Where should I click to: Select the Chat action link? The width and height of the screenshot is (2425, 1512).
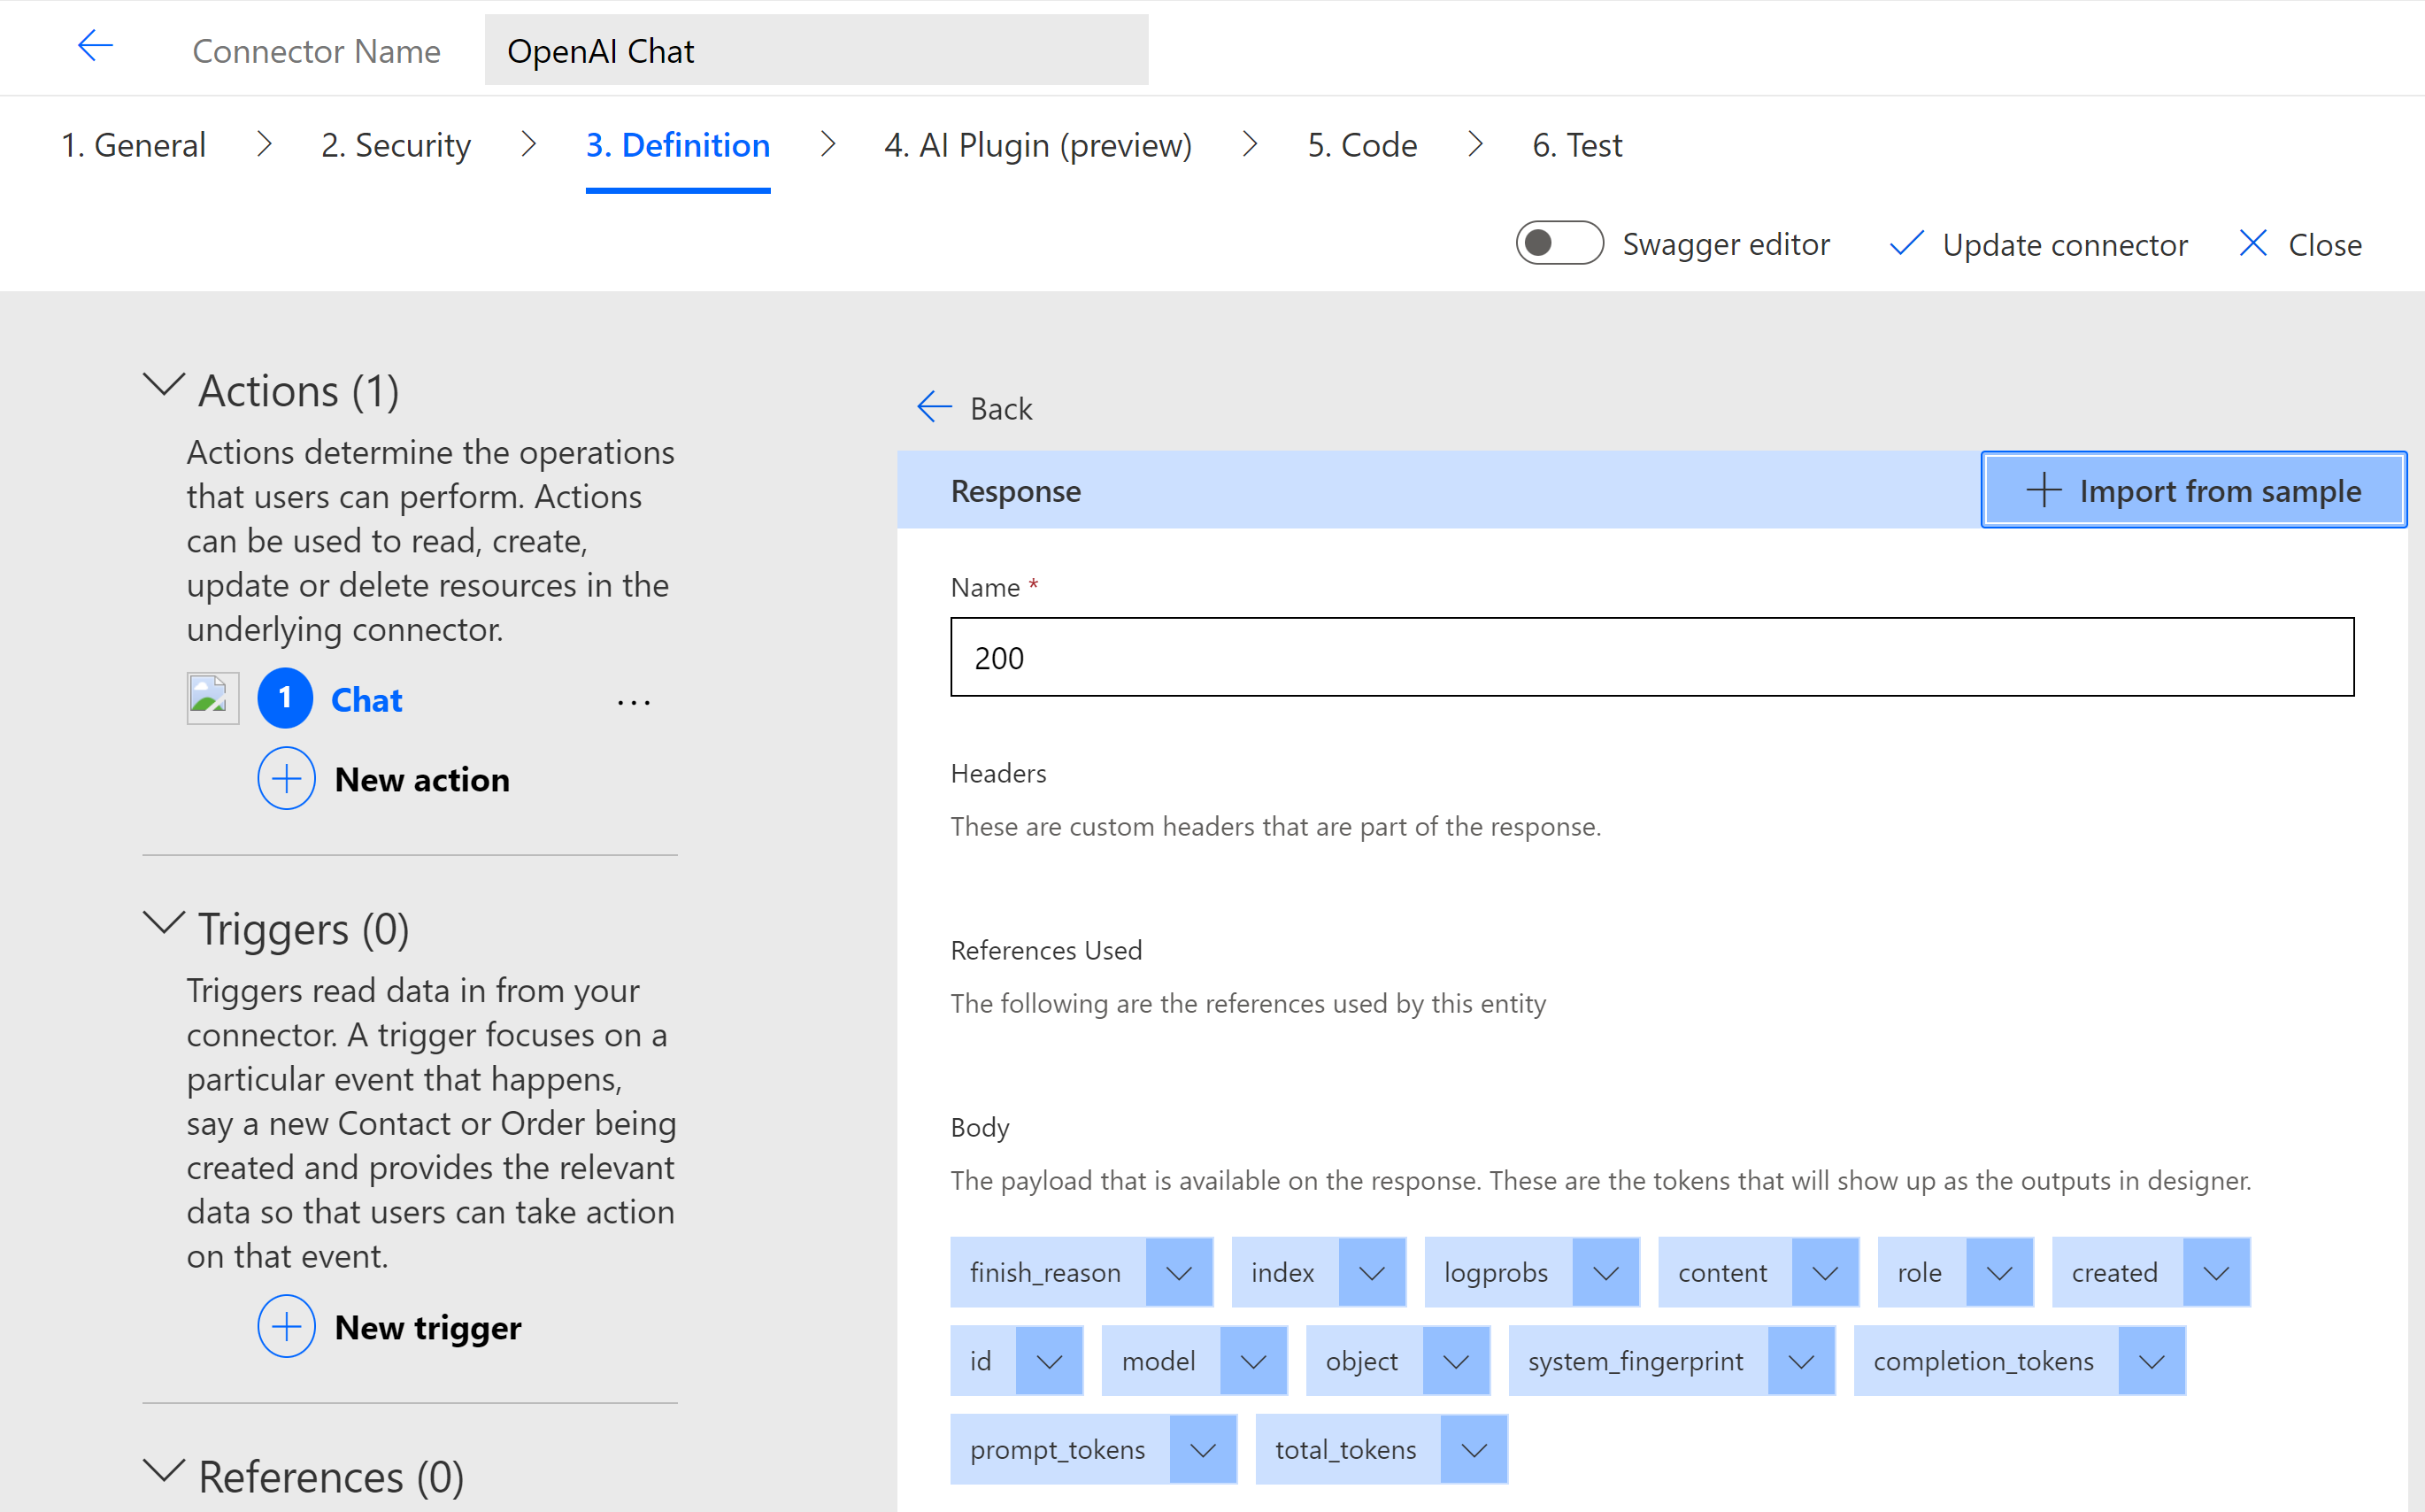[367, 700]
